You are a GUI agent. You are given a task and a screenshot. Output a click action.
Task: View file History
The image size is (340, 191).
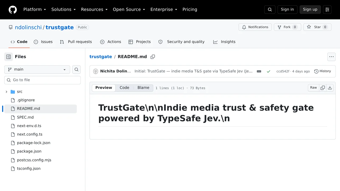click(x=322, y=71)
